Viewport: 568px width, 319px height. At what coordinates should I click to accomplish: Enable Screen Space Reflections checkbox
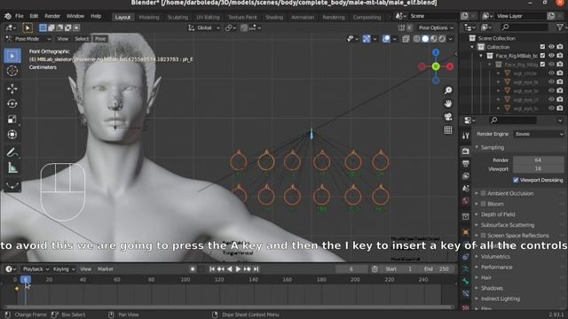click(483, 236)
